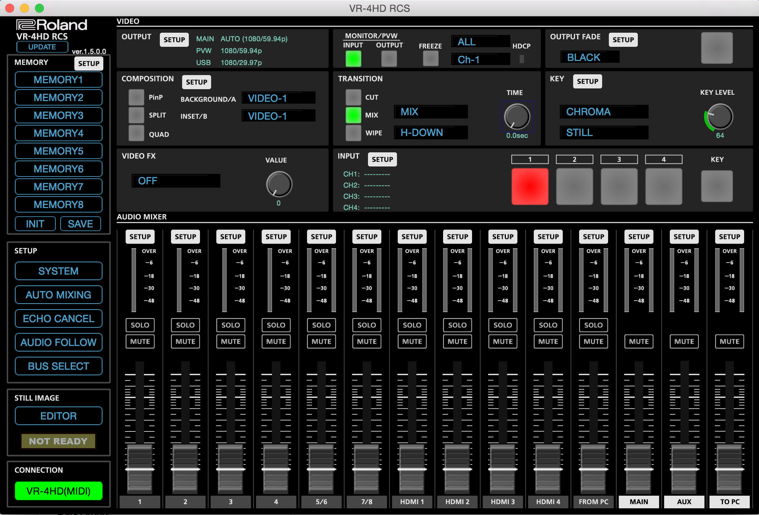Open the Ch-1 monitor dropdown
Image resolution: width=759 pixels, height=515 pixels.
[x=481, y=59]
